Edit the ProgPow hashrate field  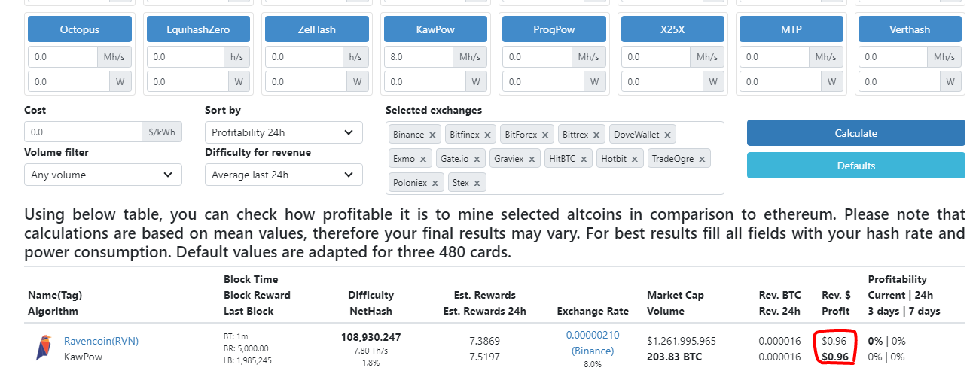[537, 56]
